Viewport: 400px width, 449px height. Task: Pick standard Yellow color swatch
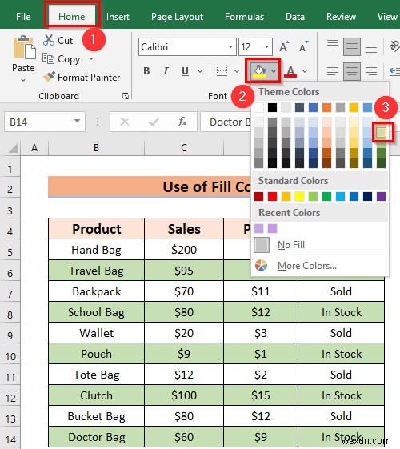pyautogui.click(x=299, y=196)
